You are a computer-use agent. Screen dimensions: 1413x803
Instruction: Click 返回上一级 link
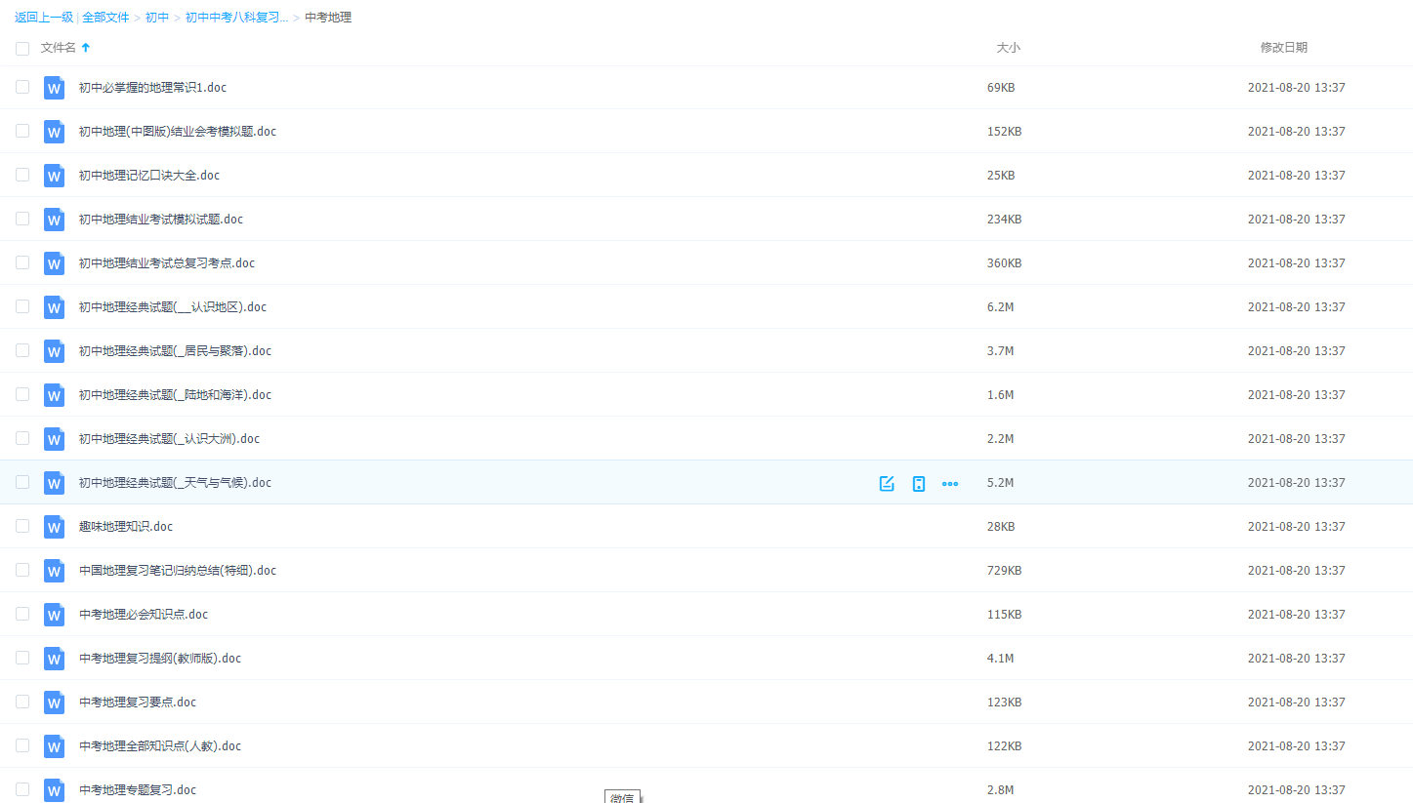point(44,18)
